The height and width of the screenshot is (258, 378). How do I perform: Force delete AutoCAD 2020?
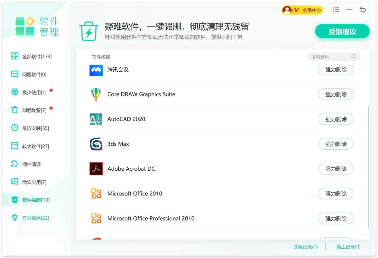[x=336, y=119]
